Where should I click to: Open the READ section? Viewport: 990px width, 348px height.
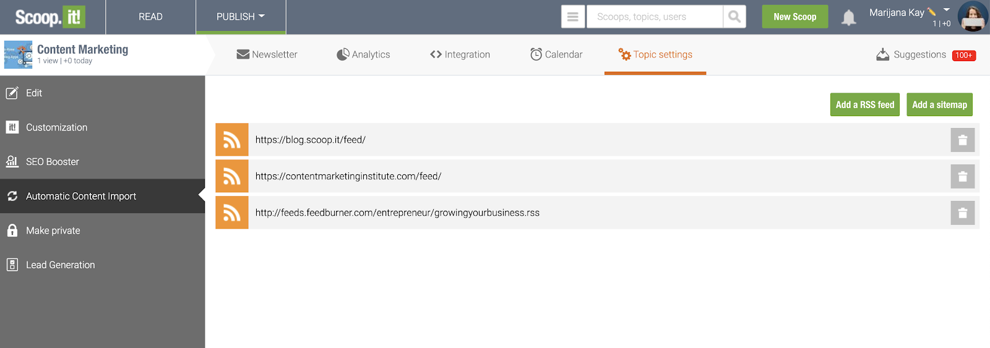pyautogui.click(x=150, y=17)
